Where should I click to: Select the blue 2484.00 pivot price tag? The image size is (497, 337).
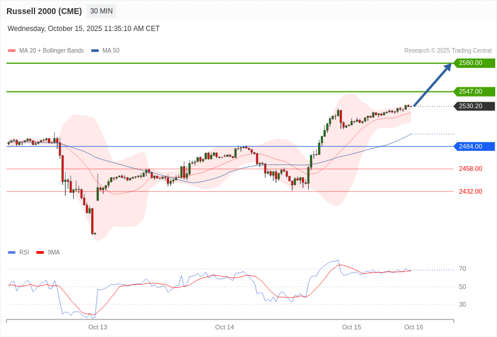click(474, 146)
